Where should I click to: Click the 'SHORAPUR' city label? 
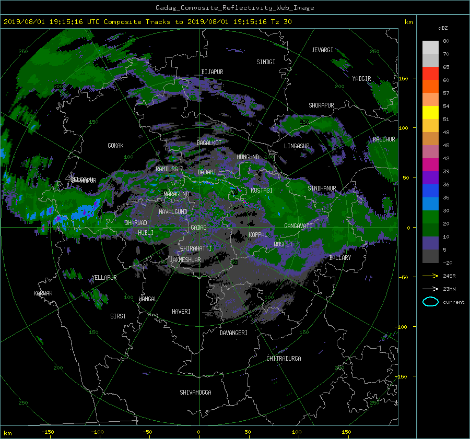pyautogui.click(x=321, y=105)
